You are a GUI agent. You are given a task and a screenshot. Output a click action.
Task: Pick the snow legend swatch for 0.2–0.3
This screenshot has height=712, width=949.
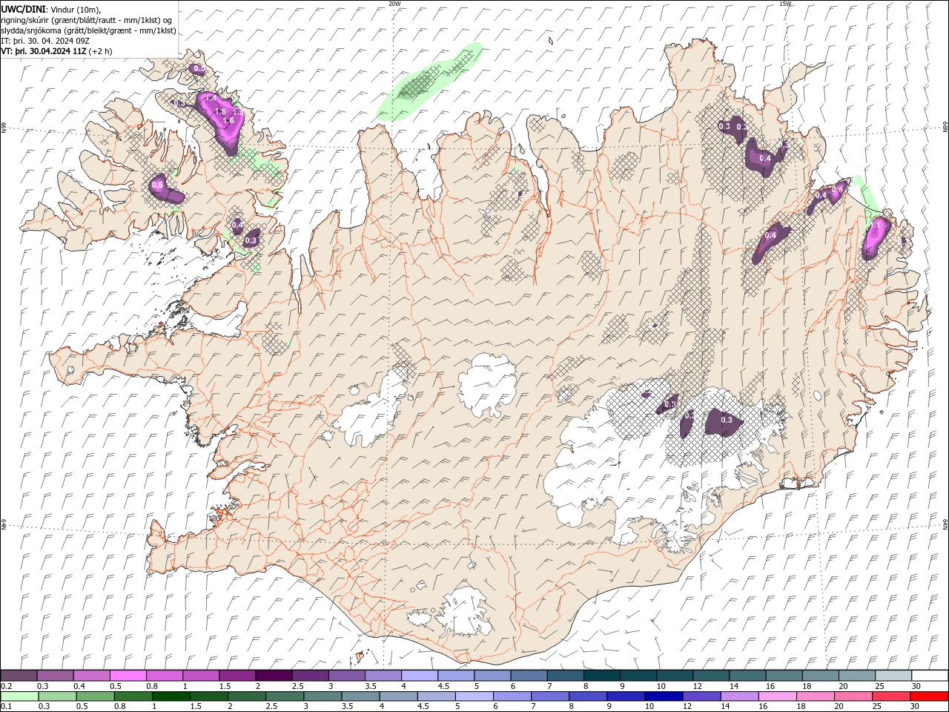19,676
